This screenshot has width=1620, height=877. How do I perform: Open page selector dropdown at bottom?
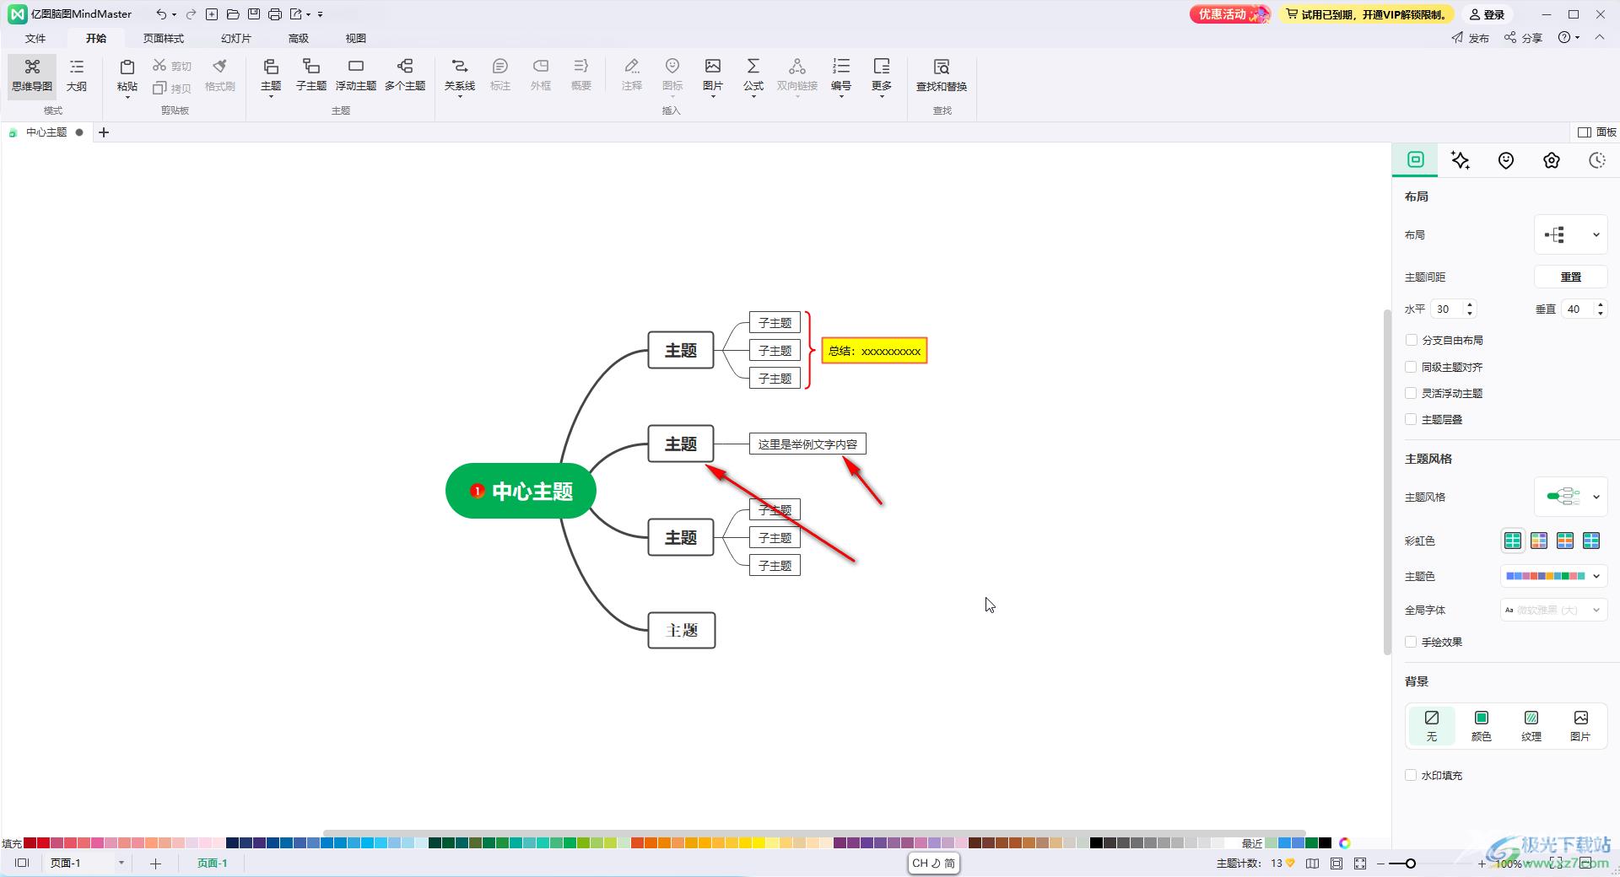(121, 864)
